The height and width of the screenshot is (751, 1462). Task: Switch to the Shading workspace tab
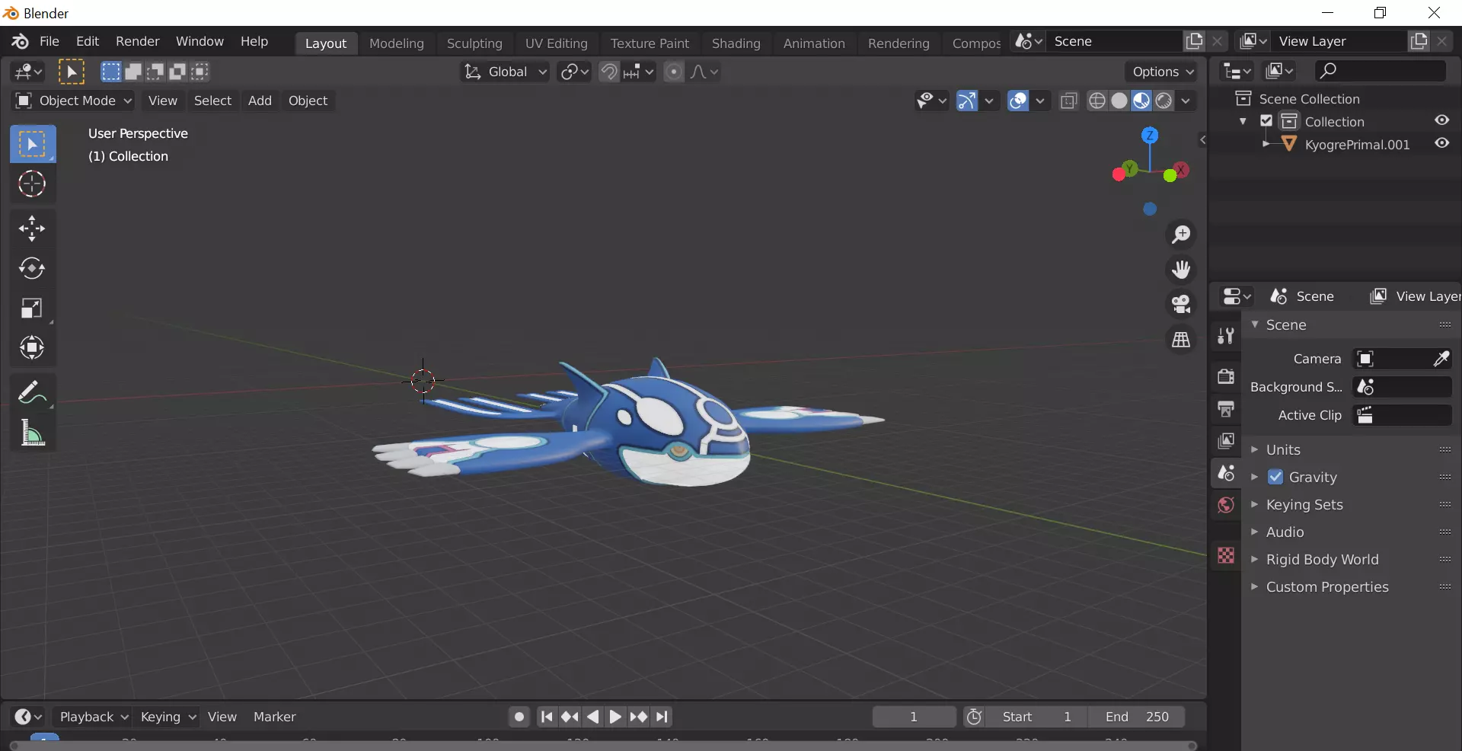click(736, 43)
